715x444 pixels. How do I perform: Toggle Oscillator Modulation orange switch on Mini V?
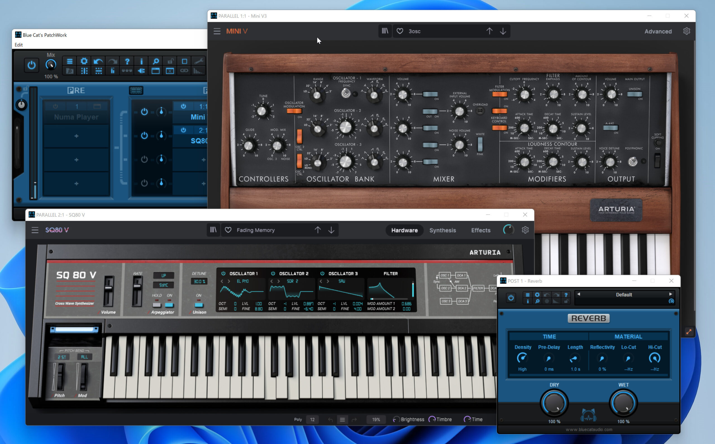pos(294,111)
